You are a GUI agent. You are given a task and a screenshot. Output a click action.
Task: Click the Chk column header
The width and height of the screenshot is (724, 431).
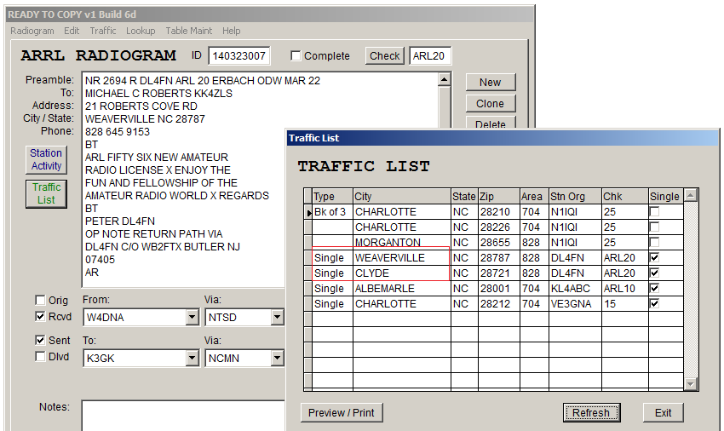point(625,196)
